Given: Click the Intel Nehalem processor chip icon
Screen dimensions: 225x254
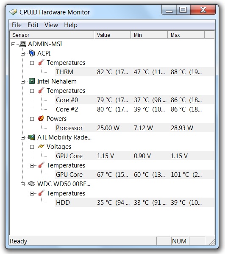Looking at the screenshot, I should (32, 81).
